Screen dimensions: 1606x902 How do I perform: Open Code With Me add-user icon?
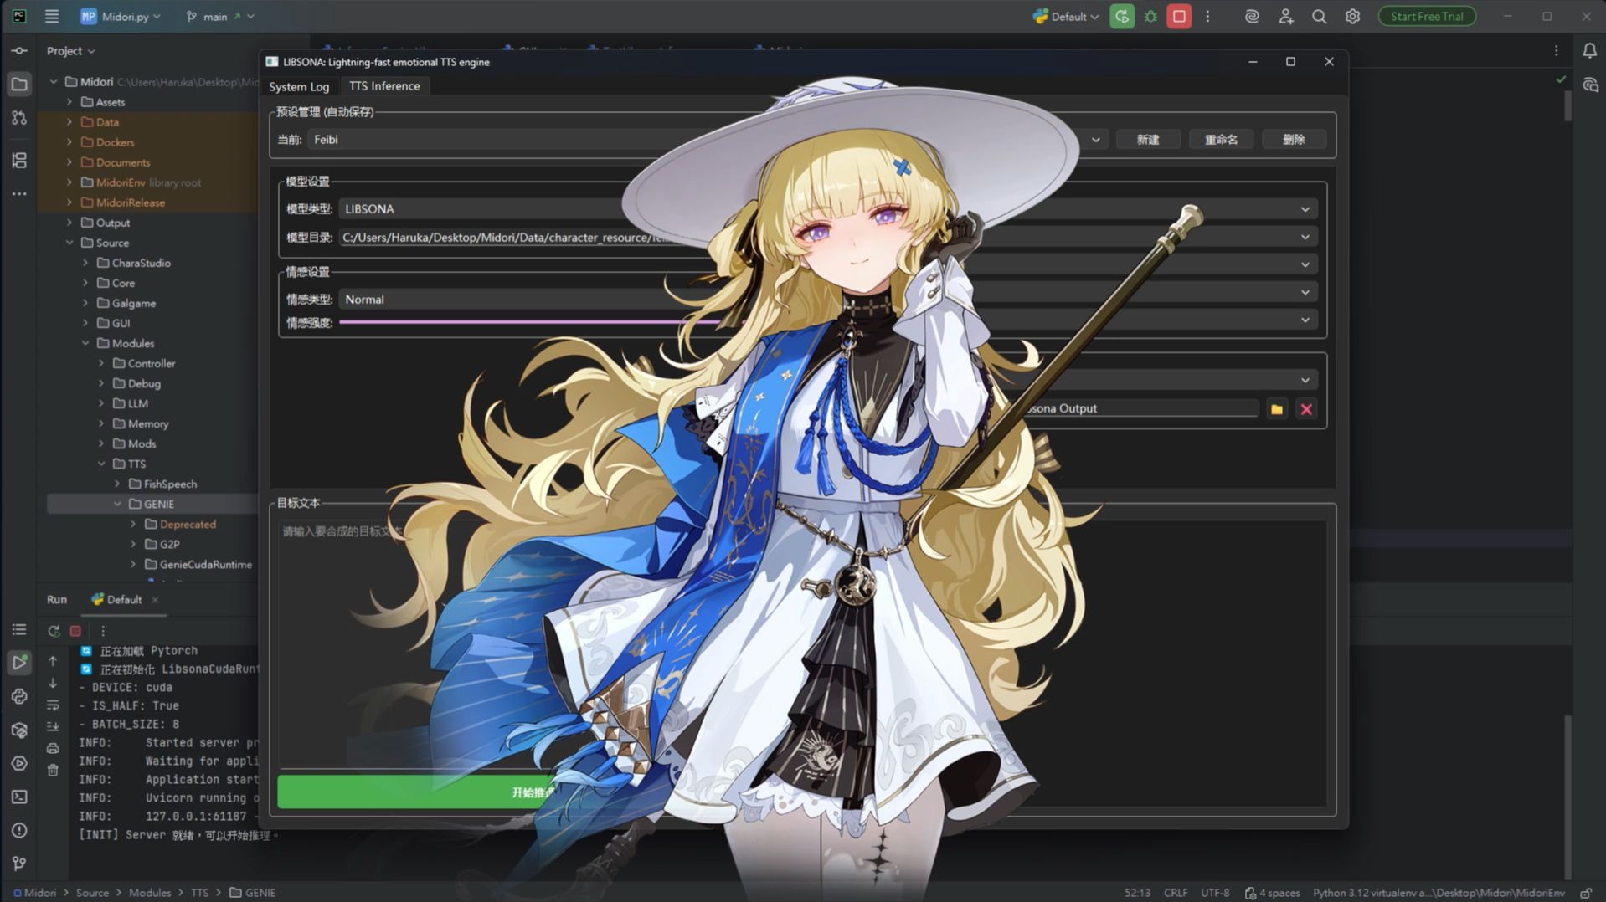[1286, 16]
